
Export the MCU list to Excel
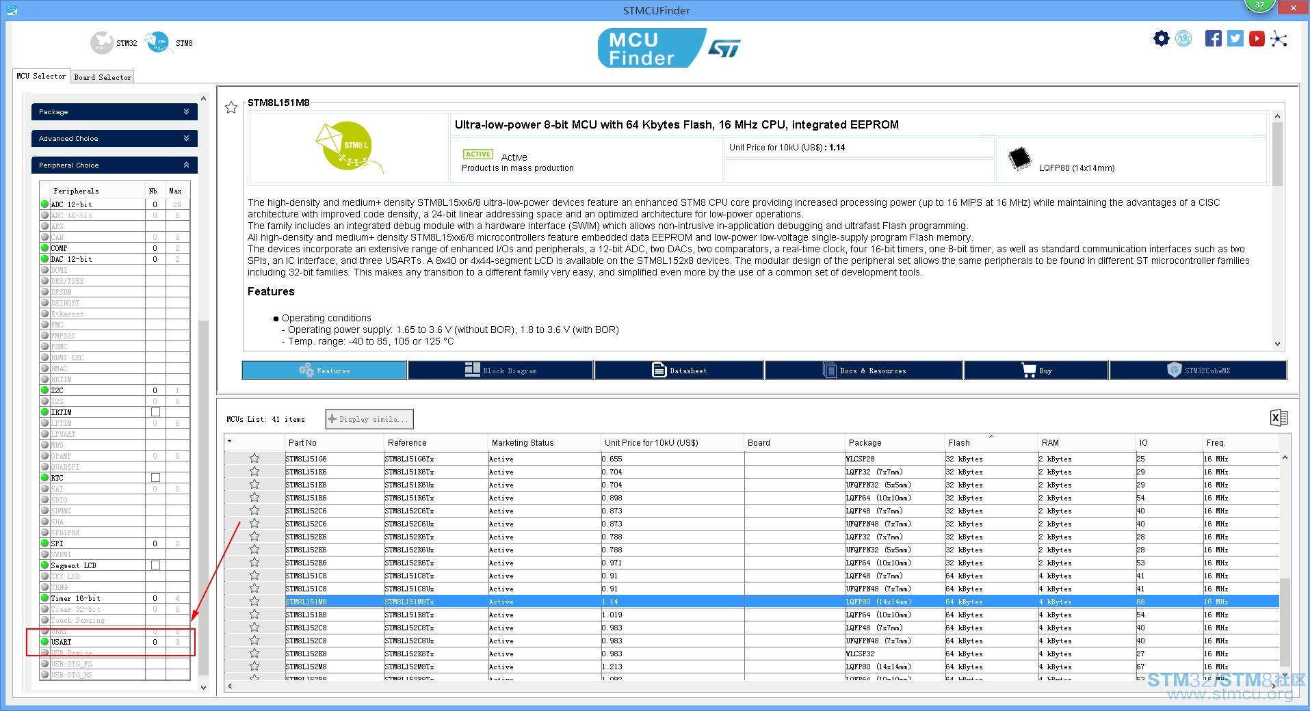click(x=1279, y=418)
